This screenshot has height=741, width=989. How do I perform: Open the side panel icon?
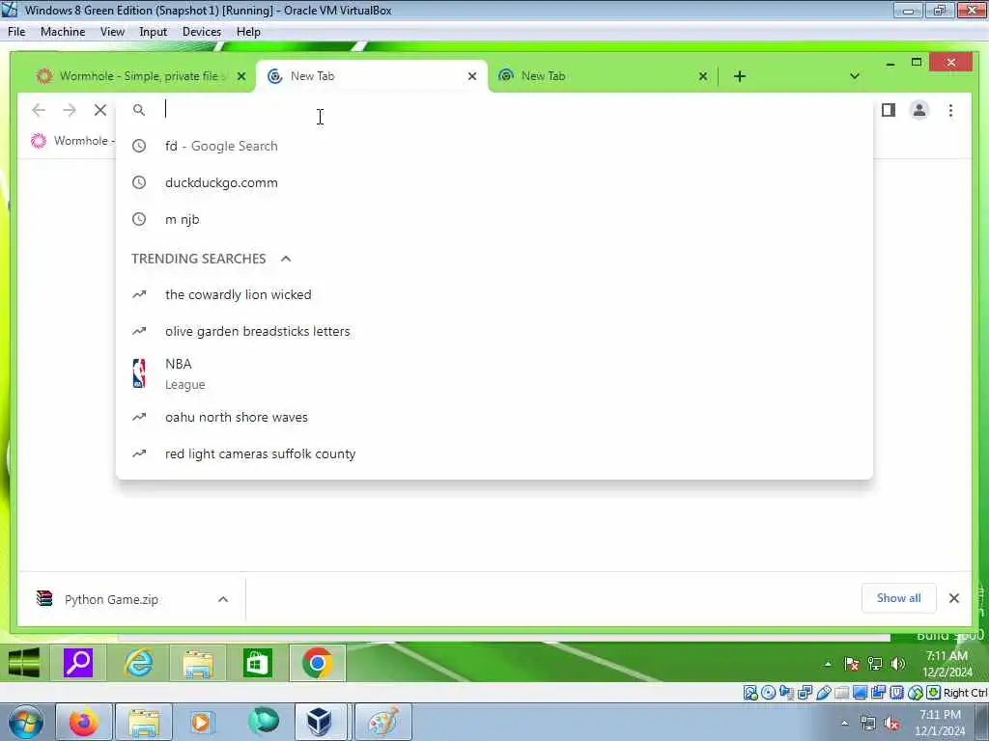pyautogui.click(x=889, y=110)
